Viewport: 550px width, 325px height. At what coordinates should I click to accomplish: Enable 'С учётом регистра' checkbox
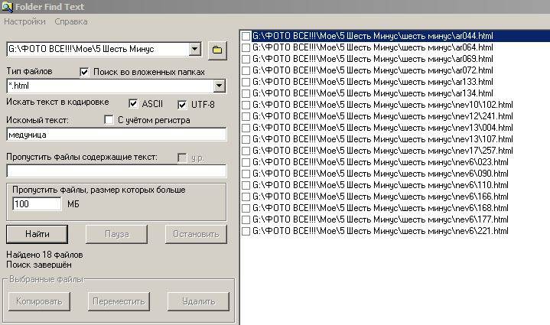click(109, 120)
